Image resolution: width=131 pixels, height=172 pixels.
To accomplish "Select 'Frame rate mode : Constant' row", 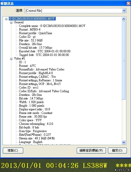I will [36, 113].
